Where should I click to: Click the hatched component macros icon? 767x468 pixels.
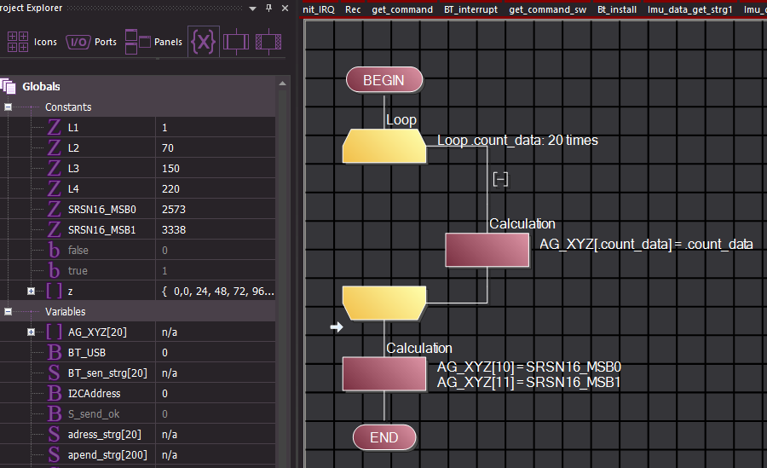coord(268,41)
